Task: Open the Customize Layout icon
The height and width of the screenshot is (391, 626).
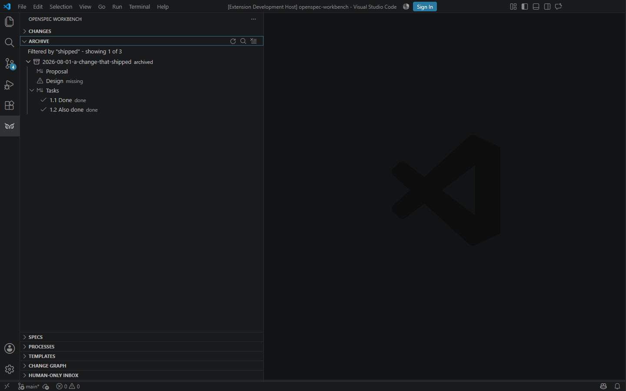Action: coord(513,7)
